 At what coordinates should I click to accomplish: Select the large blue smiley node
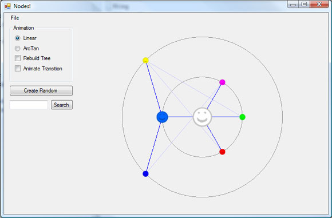click(x=163, y=117)
